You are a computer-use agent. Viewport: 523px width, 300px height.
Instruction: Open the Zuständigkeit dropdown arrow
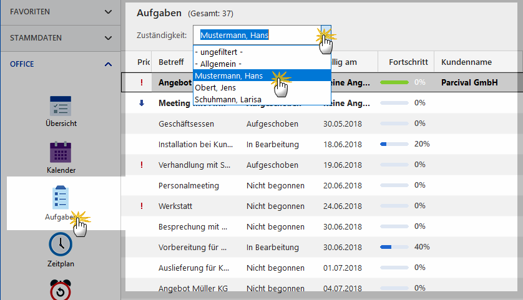(326, 35)
